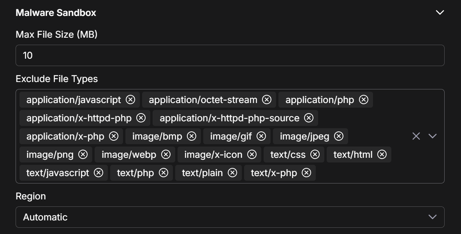
Task: Remove the image/png tag
Action: (83, 154)
